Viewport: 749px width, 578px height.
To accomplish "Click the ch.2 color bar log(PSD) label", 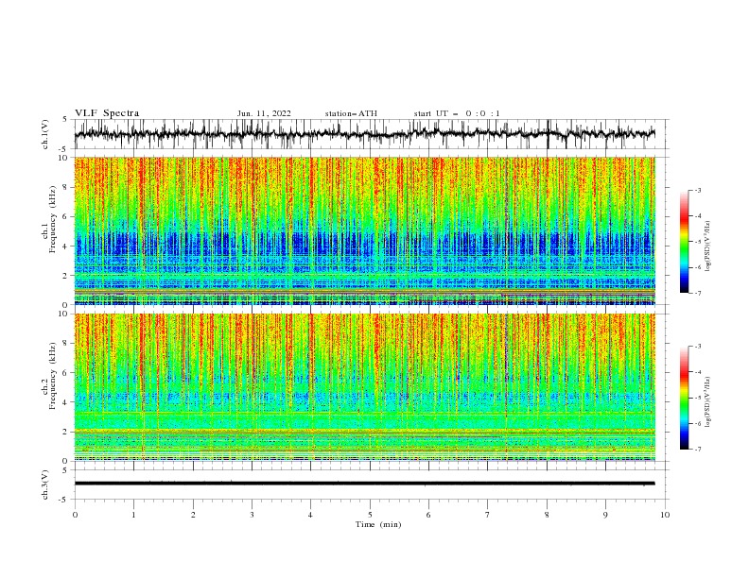I will [x=708, y=402].
